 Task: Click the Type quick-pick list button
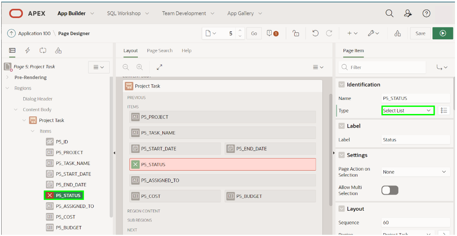pyautogui.click(x=444, y=111)
